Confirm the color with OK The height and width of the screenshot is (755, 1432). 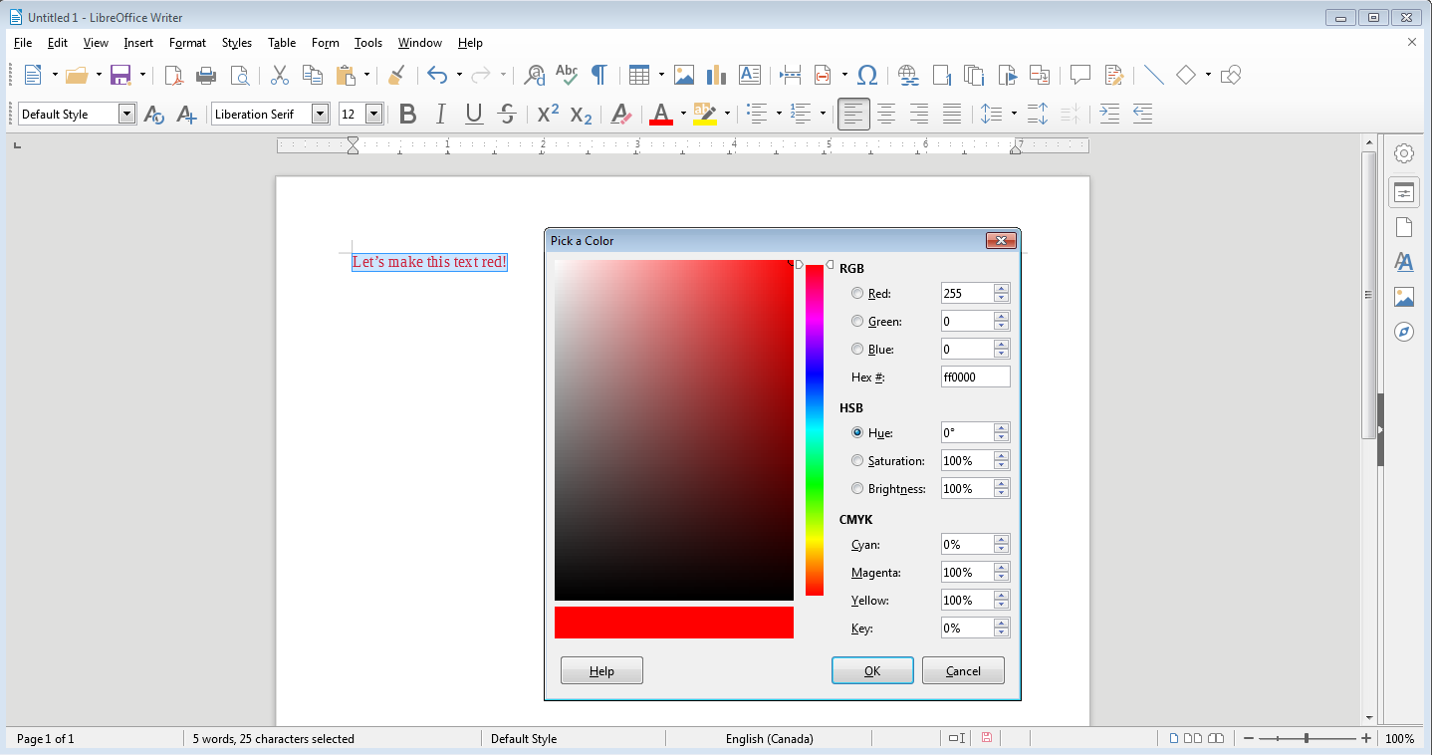[x=872, y=670]
